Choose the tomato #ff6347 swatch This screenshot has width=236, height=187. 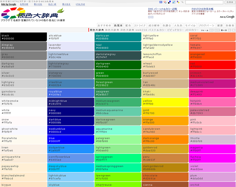[x=212, y=46]
